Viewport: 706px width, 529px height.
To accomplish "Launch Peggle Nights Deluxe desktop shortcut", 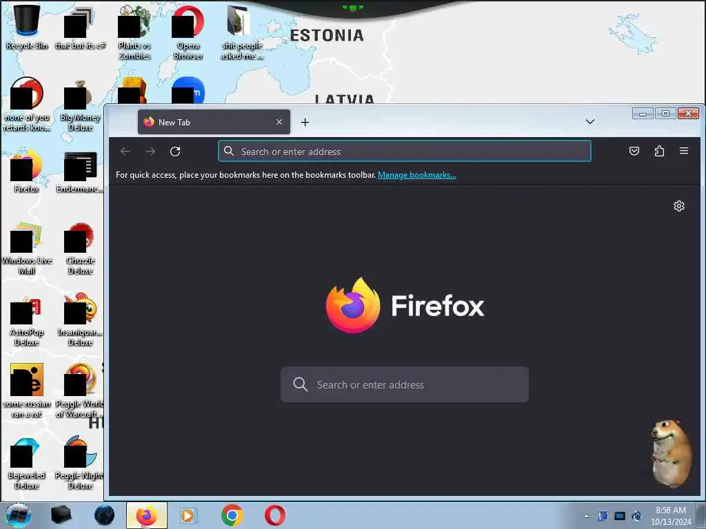I will click(79, 464).
